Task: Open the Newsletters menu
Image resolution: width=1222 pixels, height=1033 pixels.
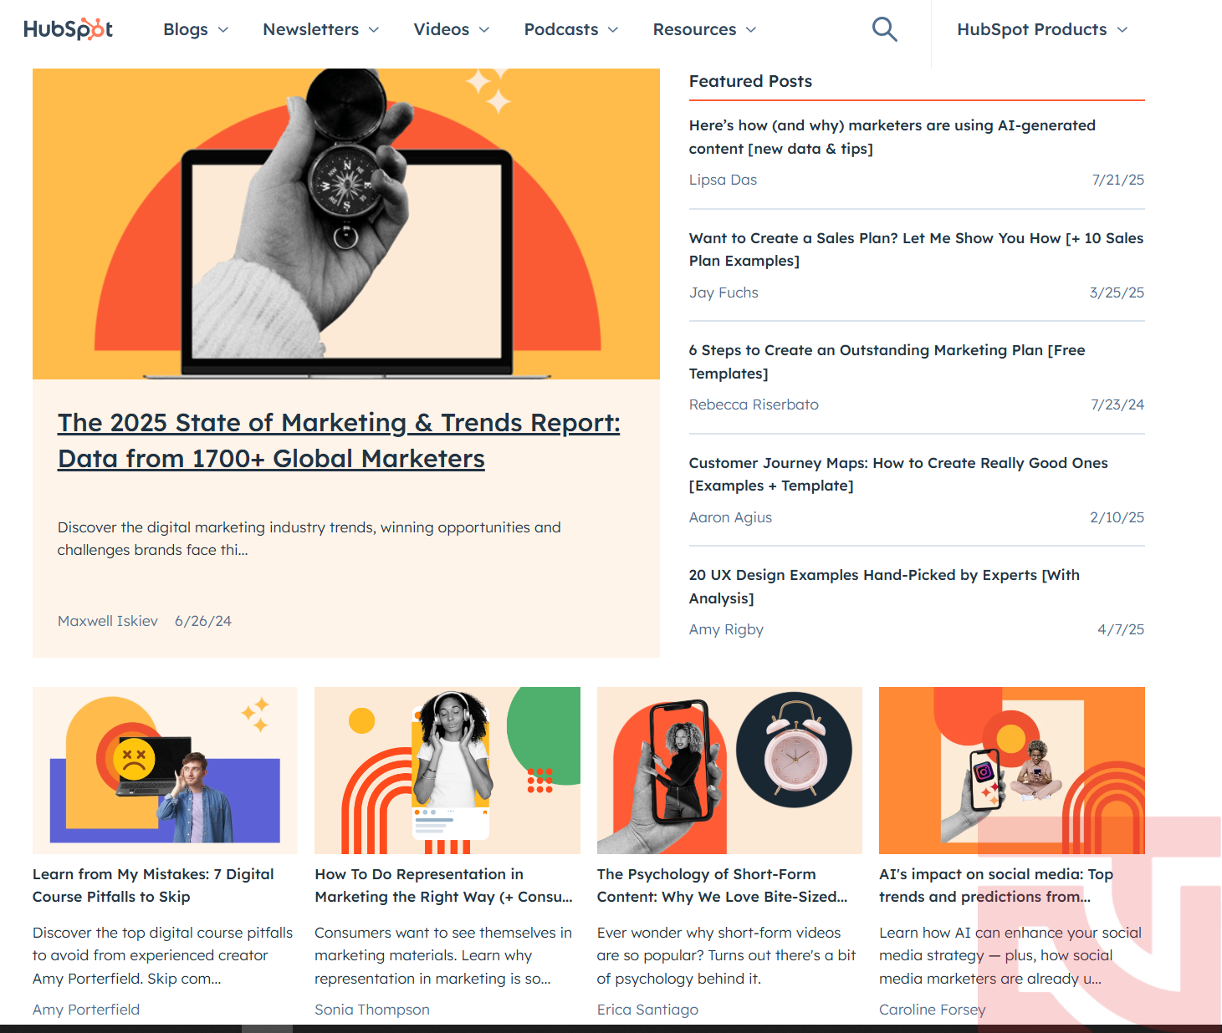Action: pyautogui.click(x=311, y=29)
